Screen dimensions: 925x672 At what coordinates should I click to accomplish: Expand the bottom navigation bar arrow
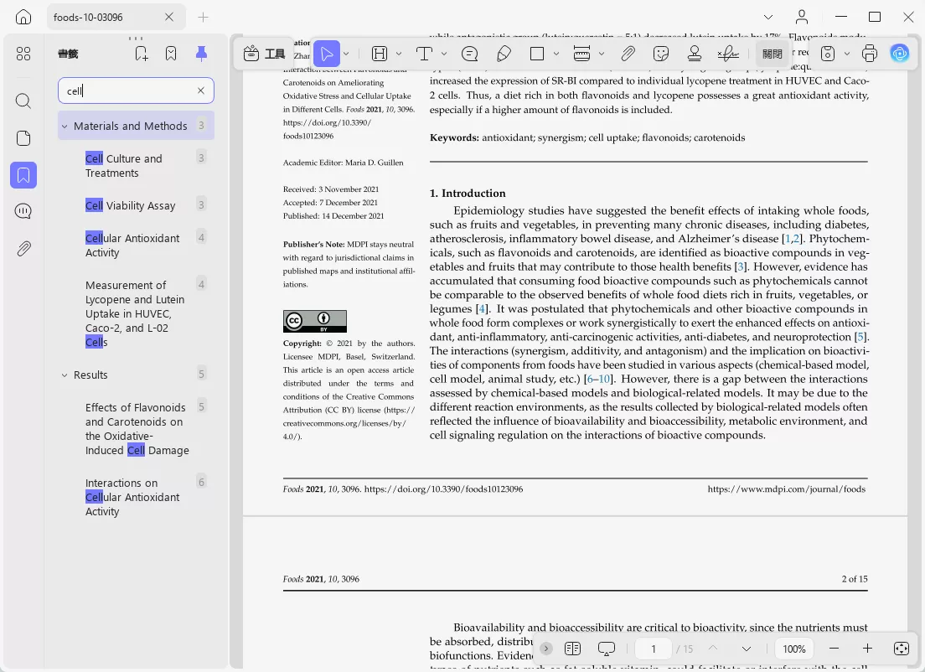[x=546, y=649]
